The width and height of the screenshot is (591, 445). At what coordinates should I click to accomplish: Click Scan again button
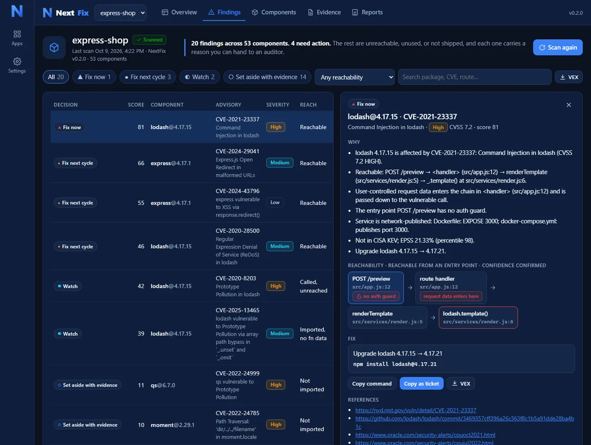(x=558, y=47)
